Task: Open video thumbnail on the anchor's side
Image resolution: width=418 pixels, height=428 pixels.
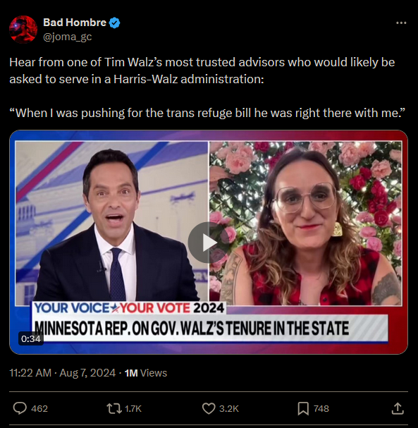Action: coord(111,223)
